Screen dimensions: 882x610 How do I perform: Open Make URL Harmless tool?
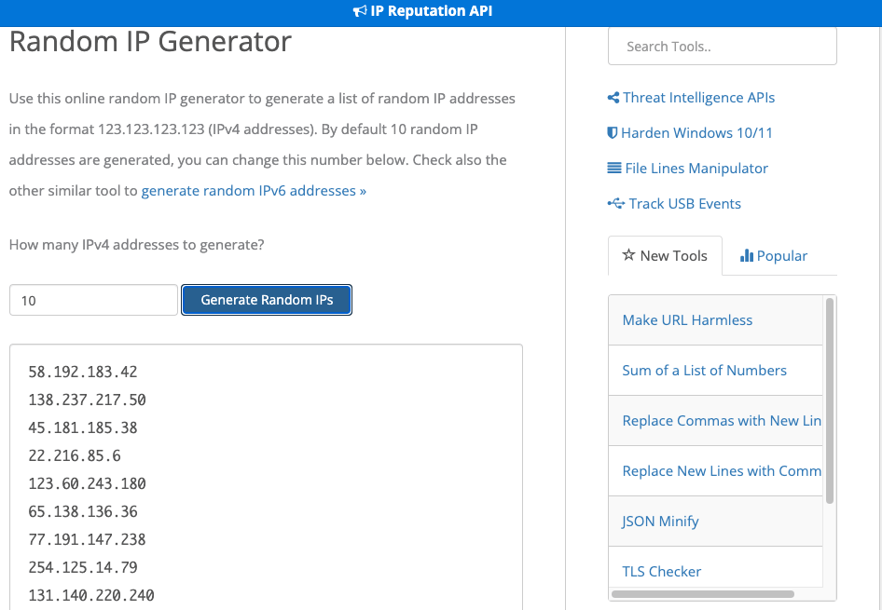tap(715, 320)
